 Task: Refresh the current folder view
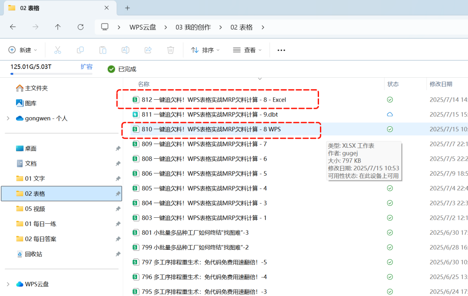click(80, 27)
